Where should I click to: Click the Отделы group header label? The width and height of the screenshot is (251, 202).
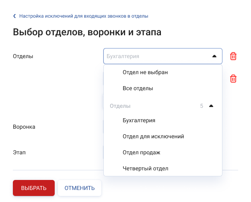(120, 106)
